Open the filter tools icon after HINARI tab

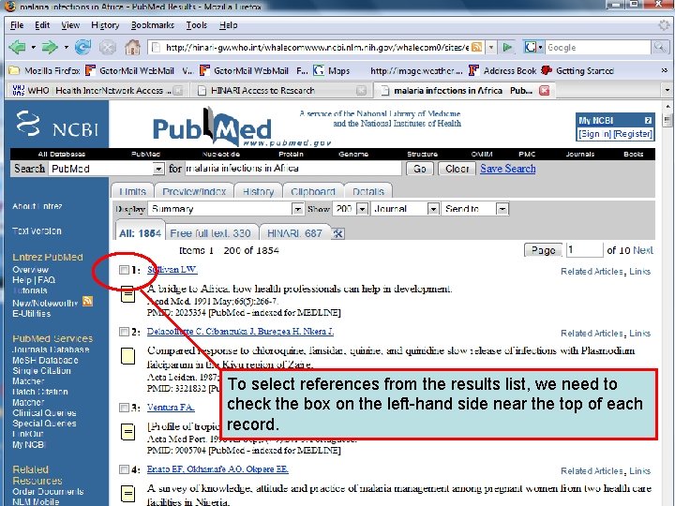click(x=337, y=233)
